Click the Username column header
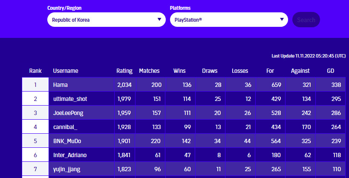 66,71
